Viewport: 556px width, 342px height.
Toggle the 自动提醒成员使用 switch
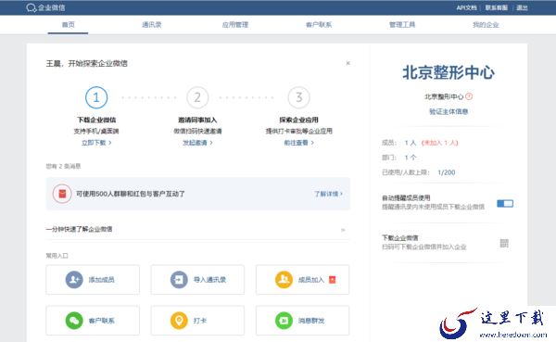point(505,203)
